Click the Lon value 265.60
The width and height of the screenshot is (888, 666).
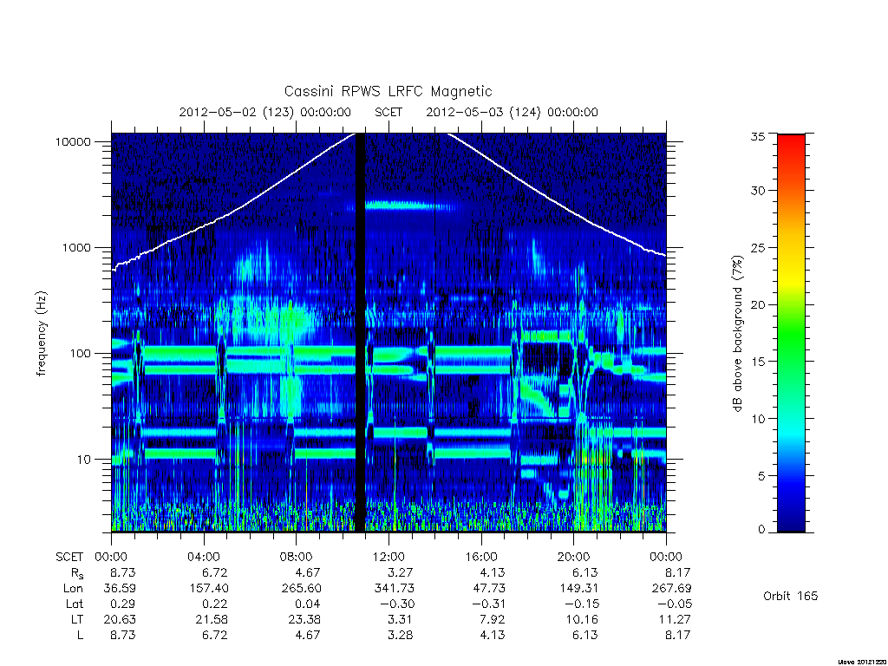coord(301,589)
